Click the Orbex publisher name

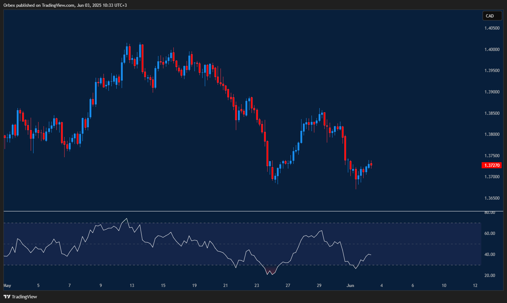(9, 5)
